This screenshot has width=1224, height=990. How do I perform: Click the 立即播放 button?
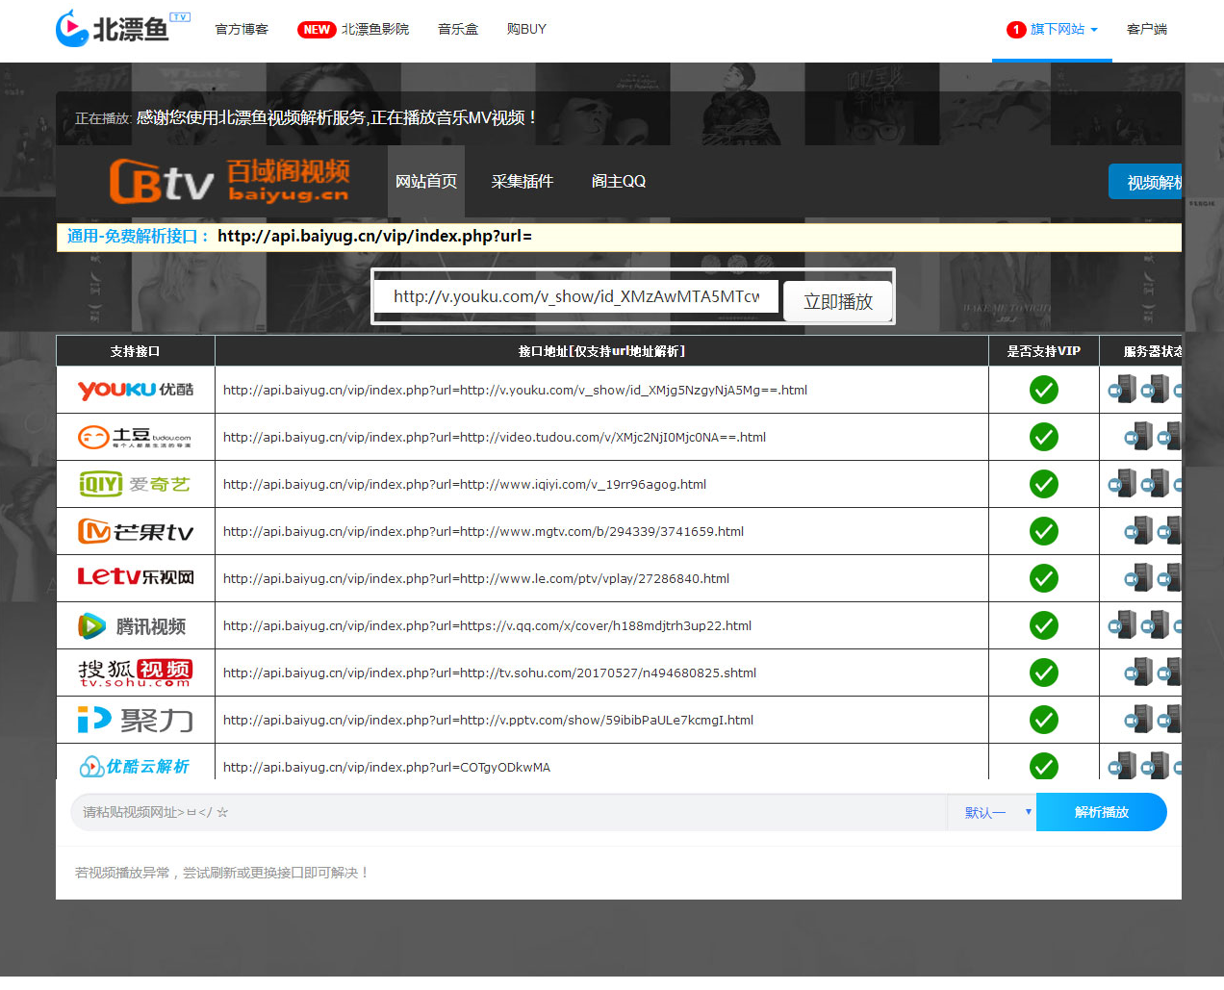pyautogui.click(x=838, y=301)
